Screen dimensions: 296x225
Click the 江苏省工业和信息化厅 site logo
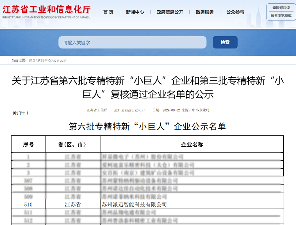(46, 12)
